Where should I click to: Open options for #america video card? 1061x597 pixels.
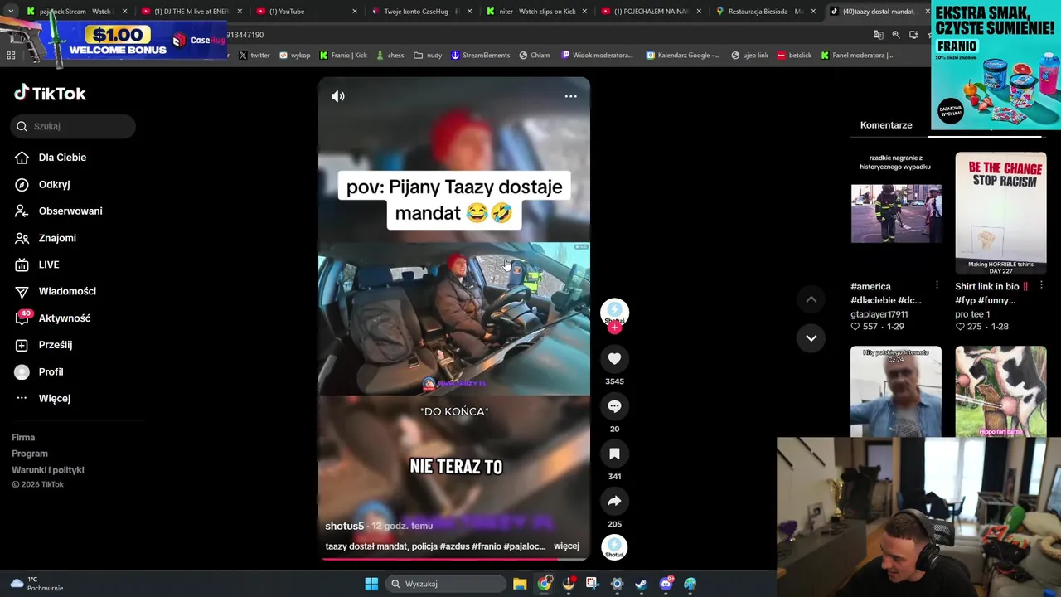pos(937,285)
